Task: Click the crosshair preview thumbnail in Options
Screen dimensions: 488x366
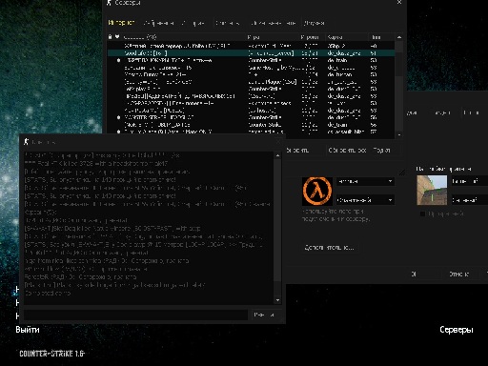Action: [x=432, y=190]
